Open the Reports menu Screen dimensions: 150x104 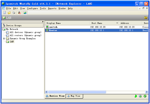(52, 8)
